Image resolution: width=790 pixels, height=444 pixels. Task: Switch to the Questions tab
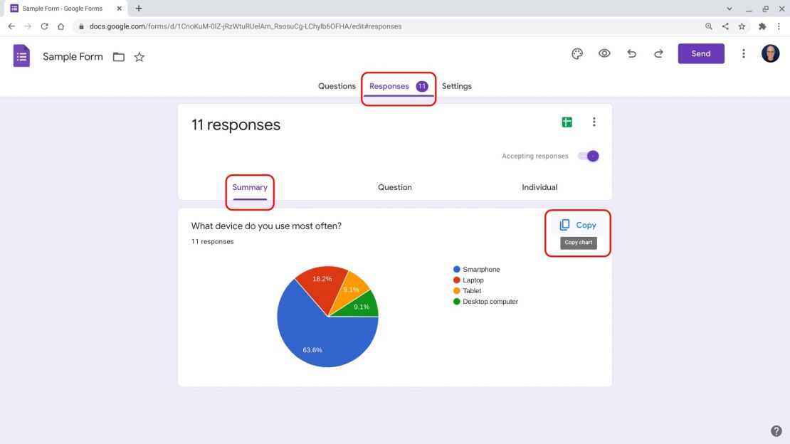pos(337,85)
